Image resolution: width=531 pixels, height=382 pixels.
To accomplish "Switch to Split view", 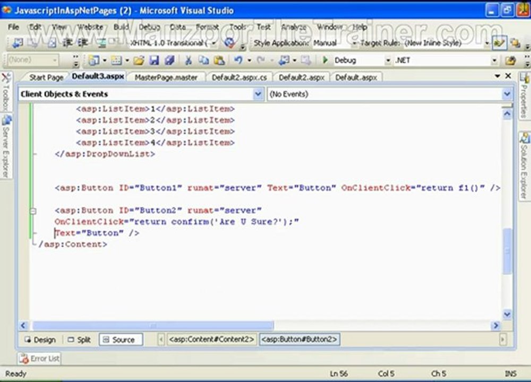I will (79, 340).
